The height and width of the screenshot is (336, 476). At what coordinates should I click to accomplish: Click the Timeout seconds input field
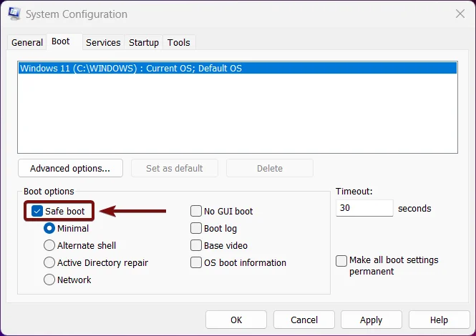(x=364, y=208)
